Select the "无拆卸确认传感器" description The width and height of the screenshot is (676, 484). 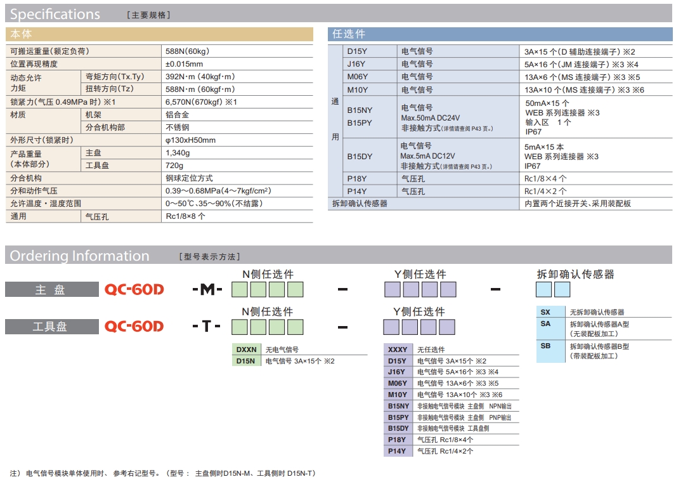[x=597, y=312]
